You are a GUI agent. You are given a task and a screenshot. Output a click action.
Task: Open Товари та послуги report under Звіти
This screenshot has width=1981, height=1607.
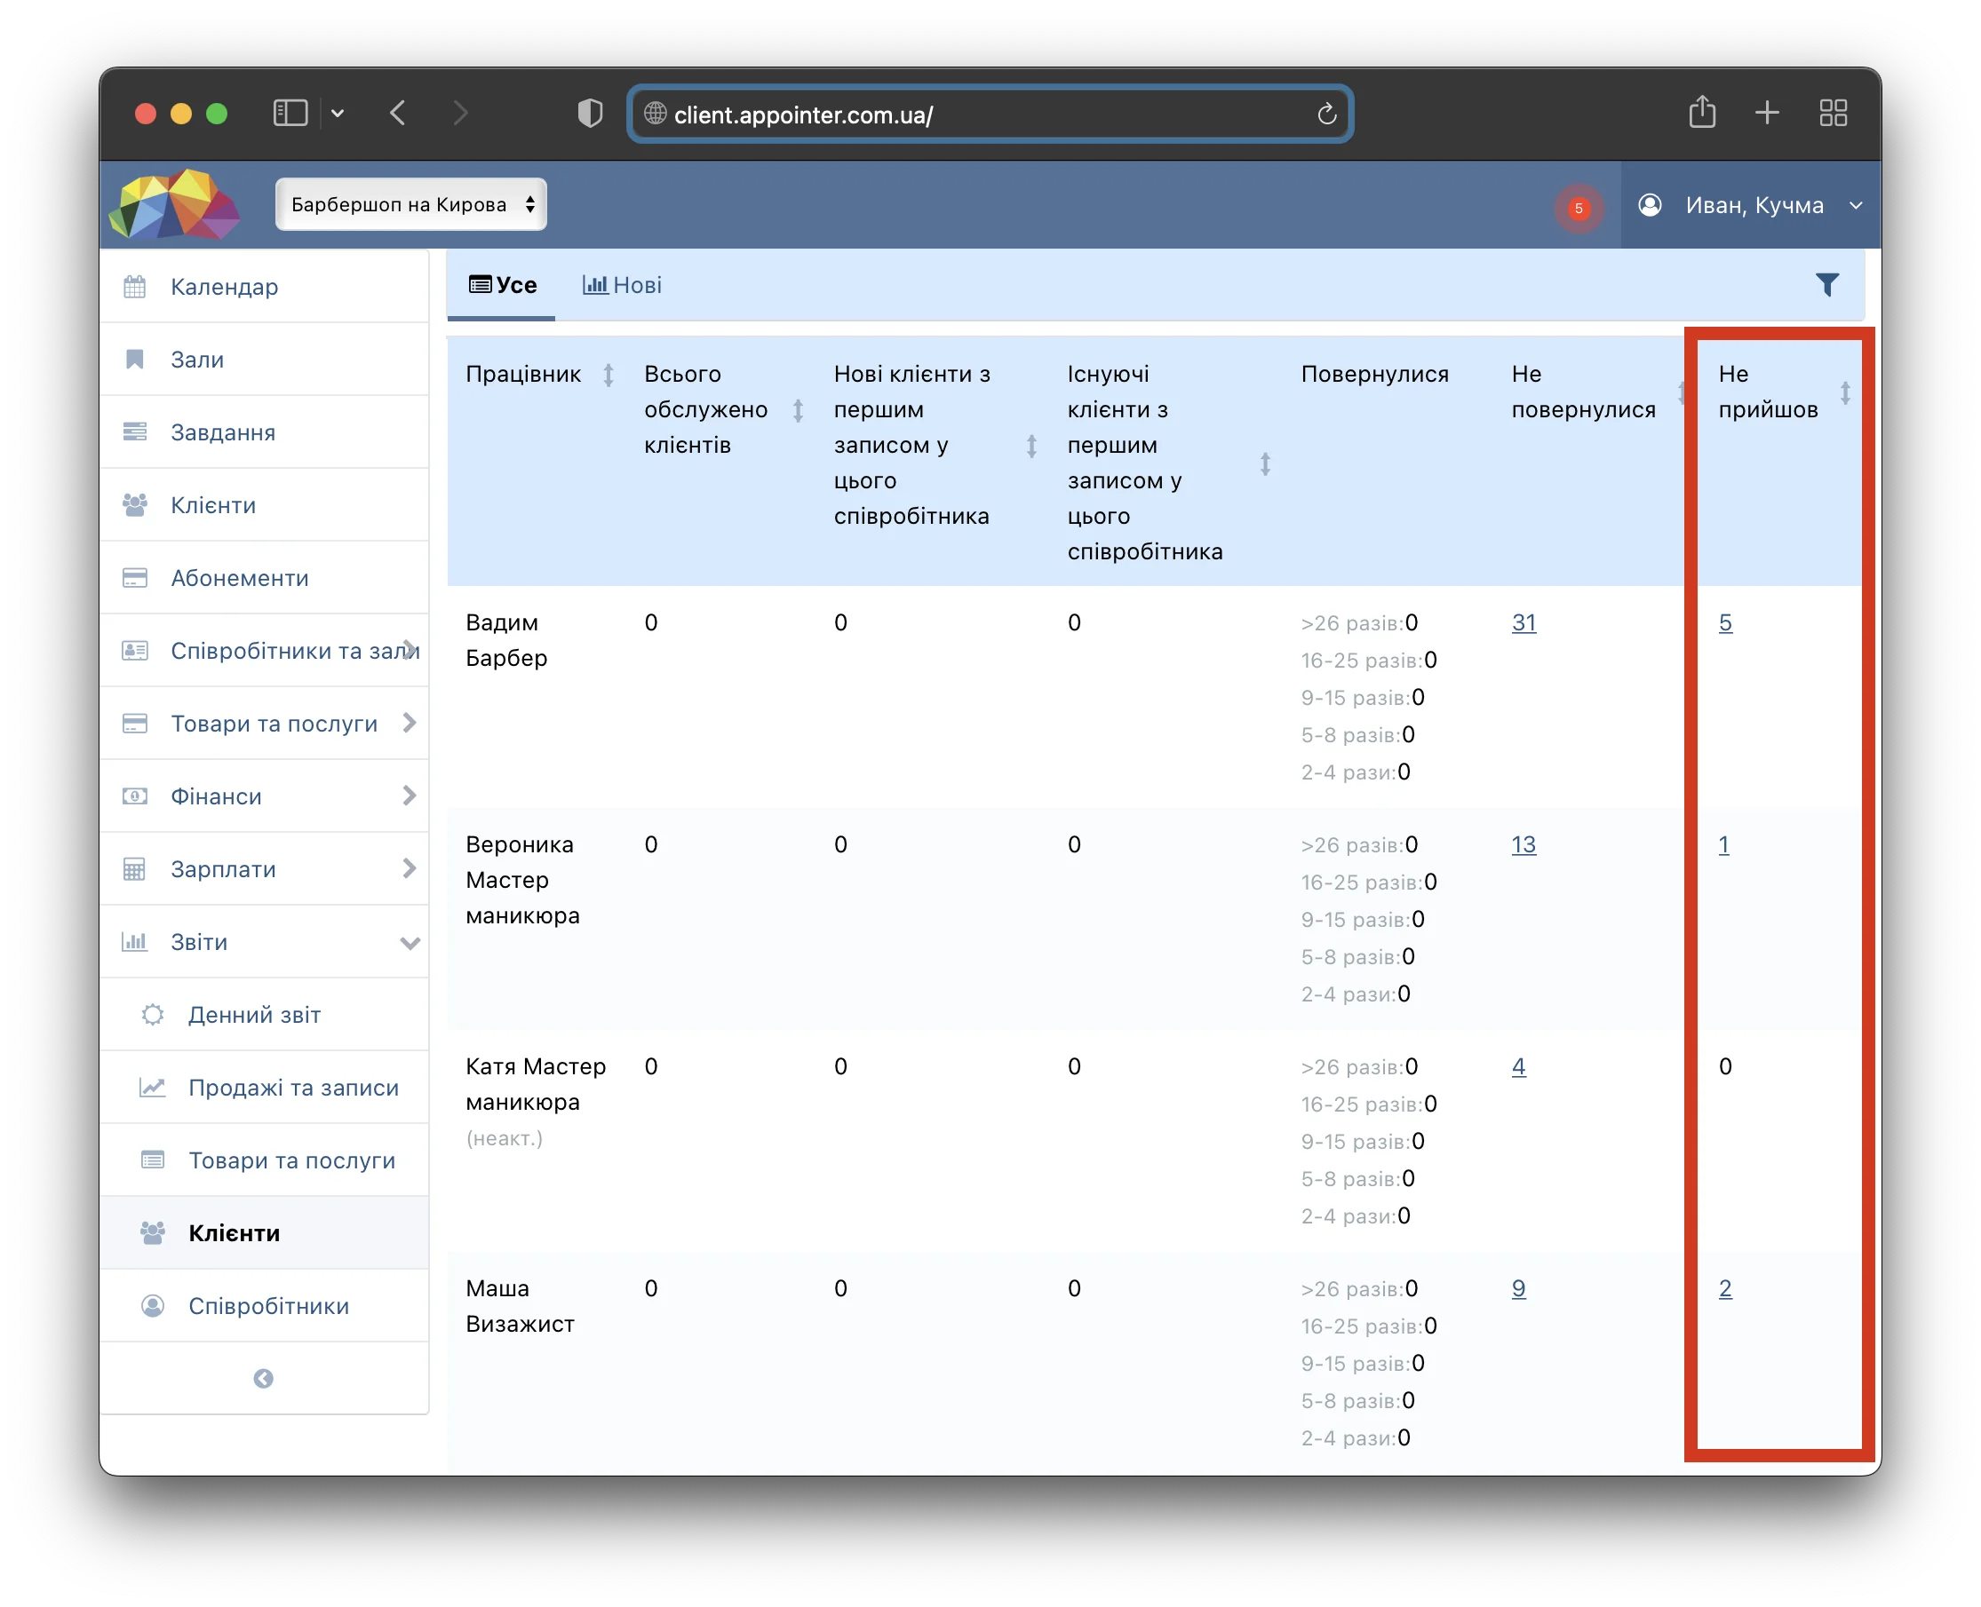click(x=291, y=1160)
